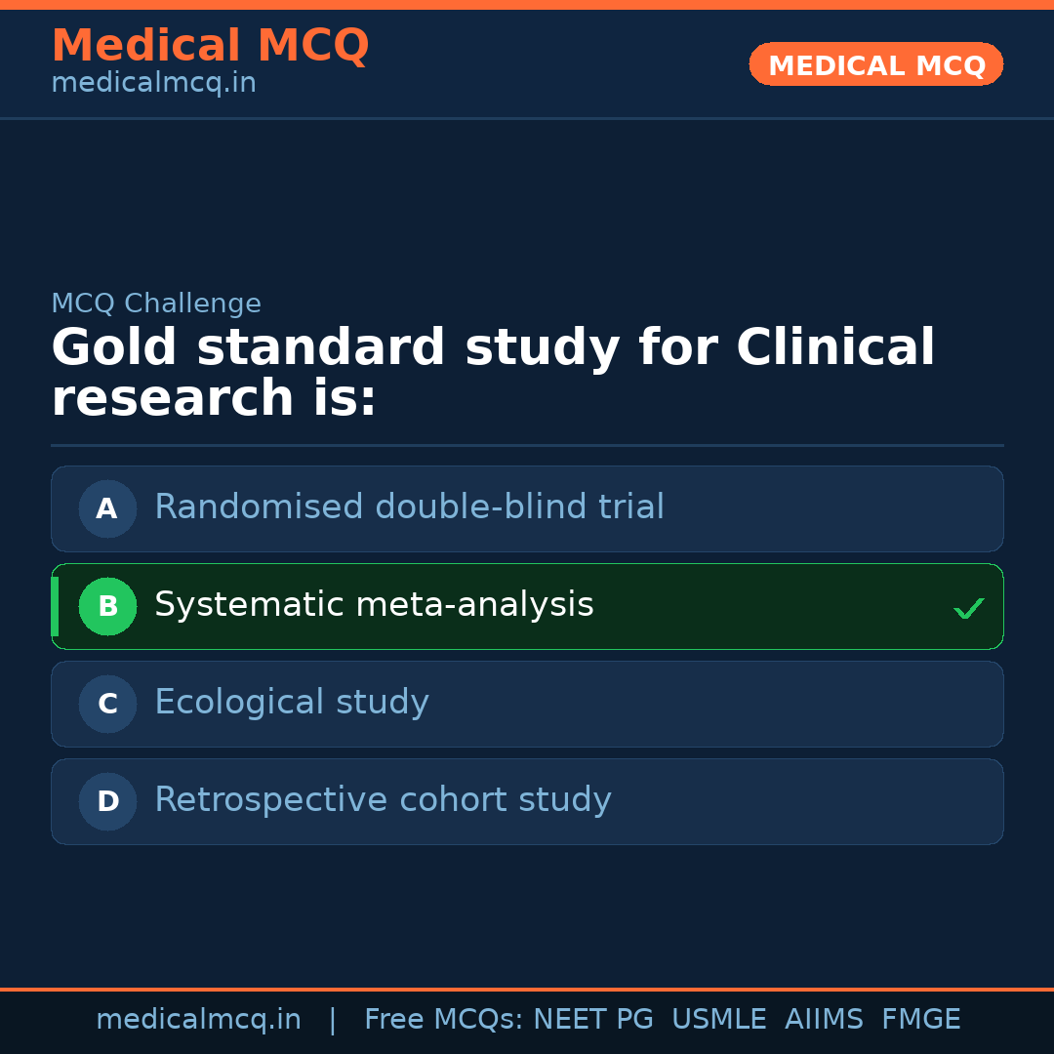The height and width of the screenshot is (1054, 1054).
Task: Choose Retrospective cohort study answer
Action: [383, 800]
